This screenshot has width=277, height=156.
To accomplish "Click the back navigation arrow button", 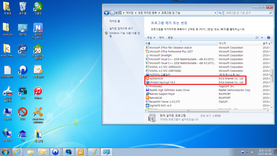I will click(107, 13).
